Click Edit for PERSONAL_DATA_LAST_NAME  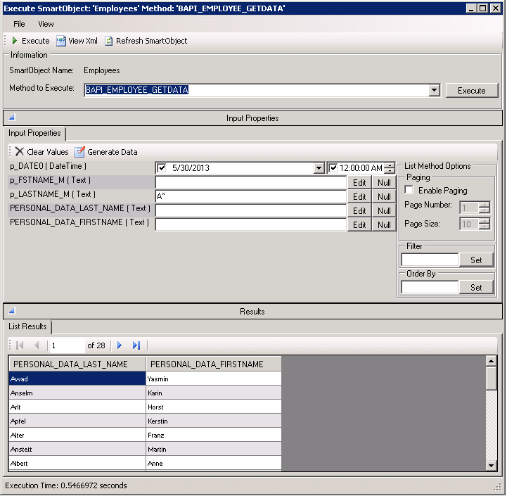(x=359, y=210)
